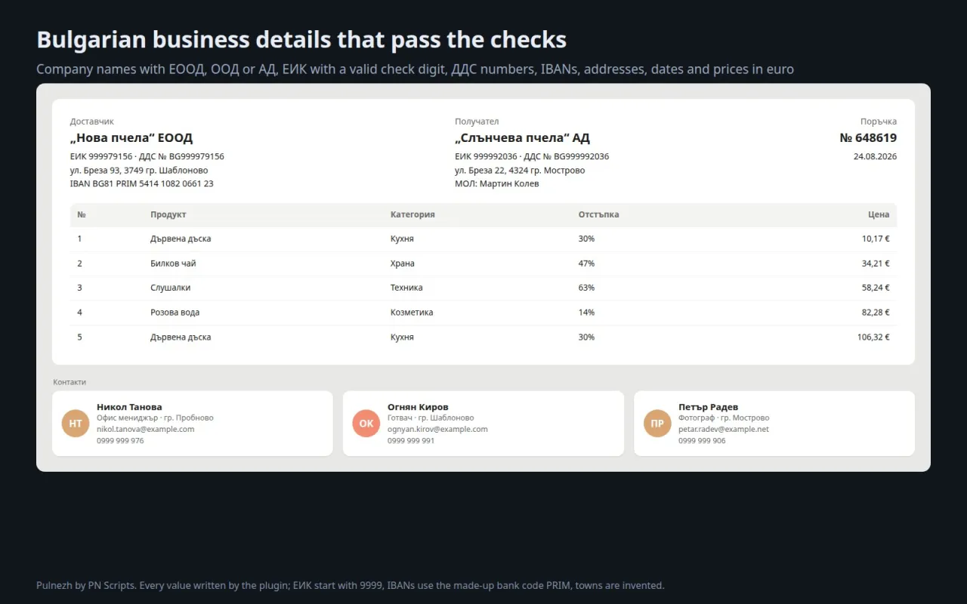
Task: Click phone number 0999 999 991
Action: point(411,440)
